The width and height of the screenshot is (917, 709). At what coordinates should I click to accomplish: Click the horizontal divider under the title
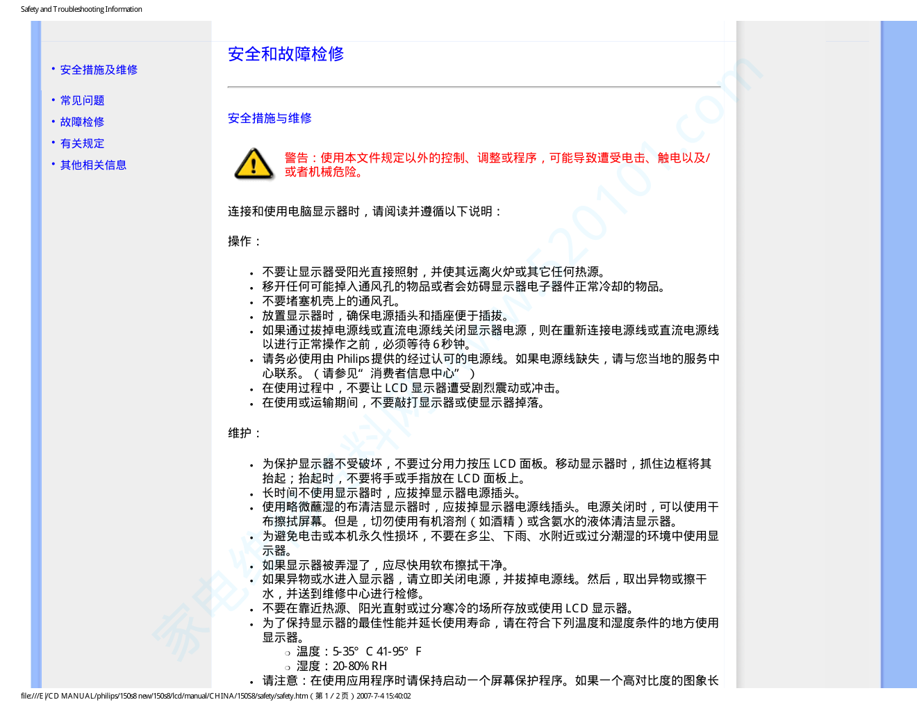474,87
